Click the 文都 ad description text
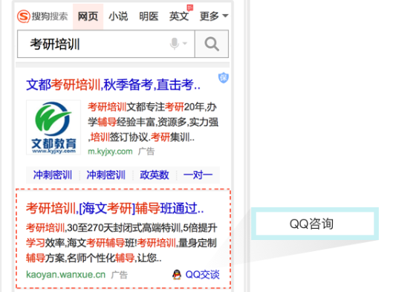Image resolution: width=396 pixels, height=292 pixels. [153, 122]
